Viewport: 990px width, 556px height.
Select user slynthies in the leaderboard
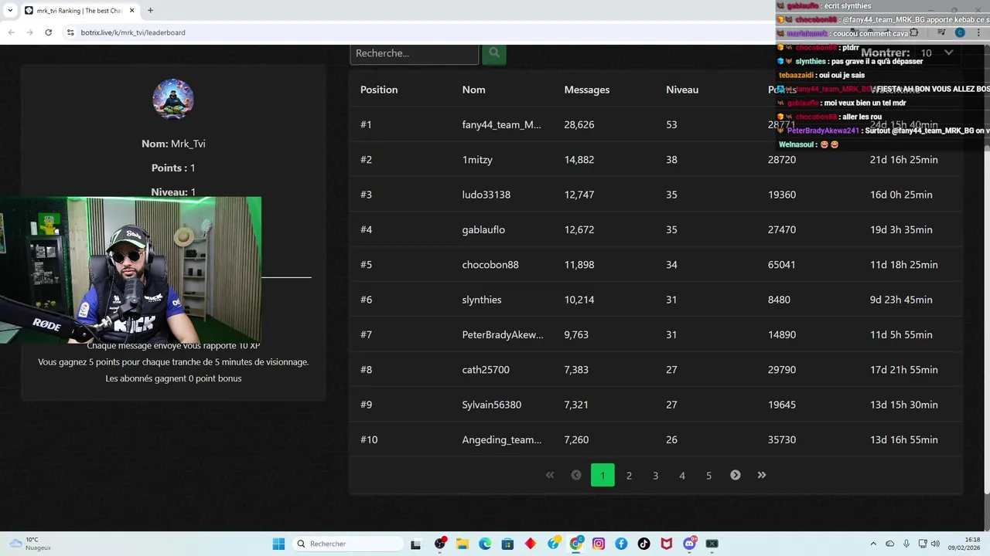coord(482,300)
